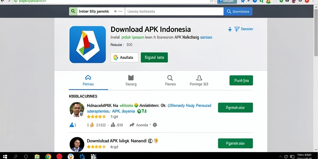Open Chrome from the taskbar

48,157
